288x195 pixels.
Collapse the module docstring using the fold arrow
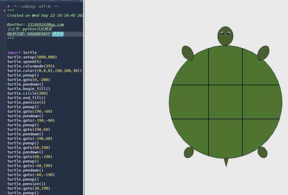pos(4,11)
